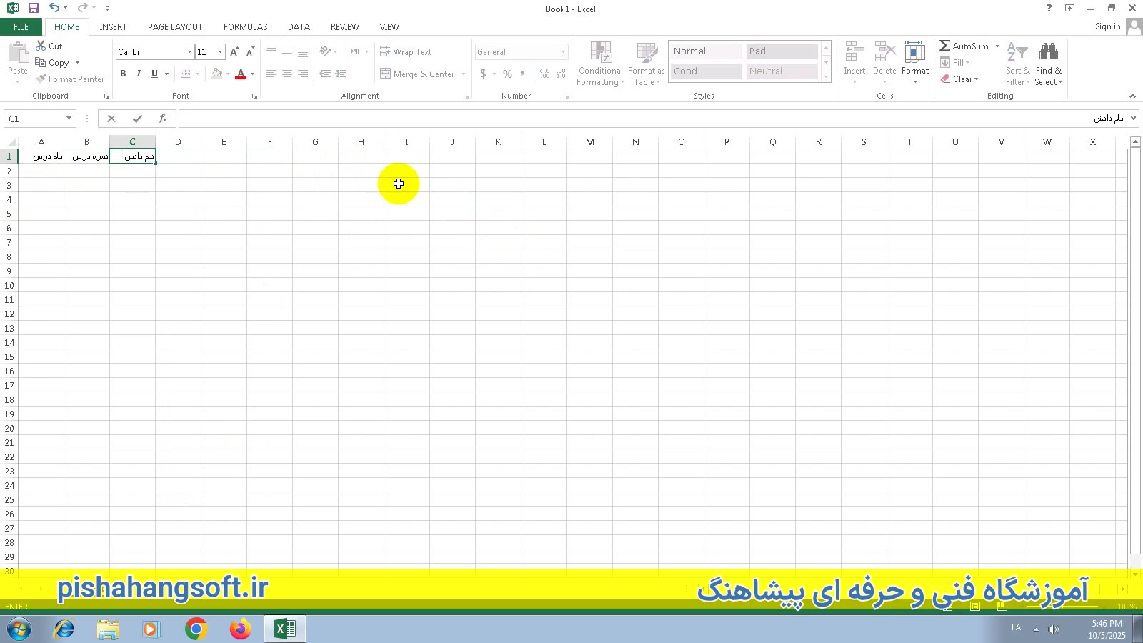This screenshot has width=1143, height=643.
Task: Decrease decimal places
Action: pos(560,74)
